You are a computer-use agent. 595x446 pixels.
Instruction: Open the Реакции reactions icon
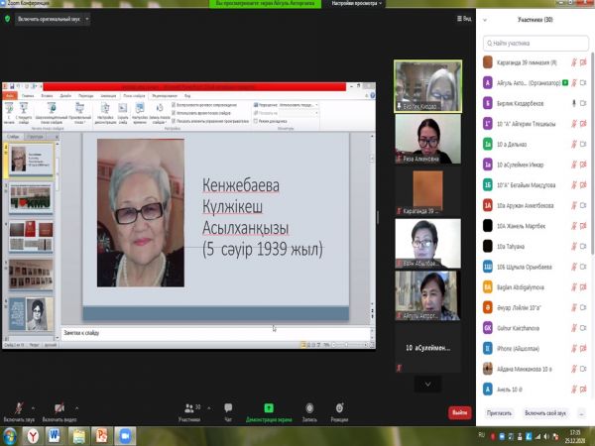[339, 407]
